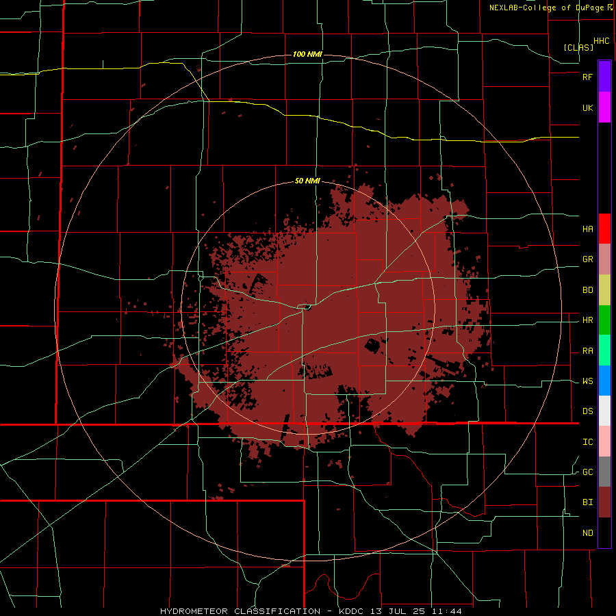The image size is (616, 616).
Task: Click the HA legend label
Action: pyautogui.click(x=587, y=229)
